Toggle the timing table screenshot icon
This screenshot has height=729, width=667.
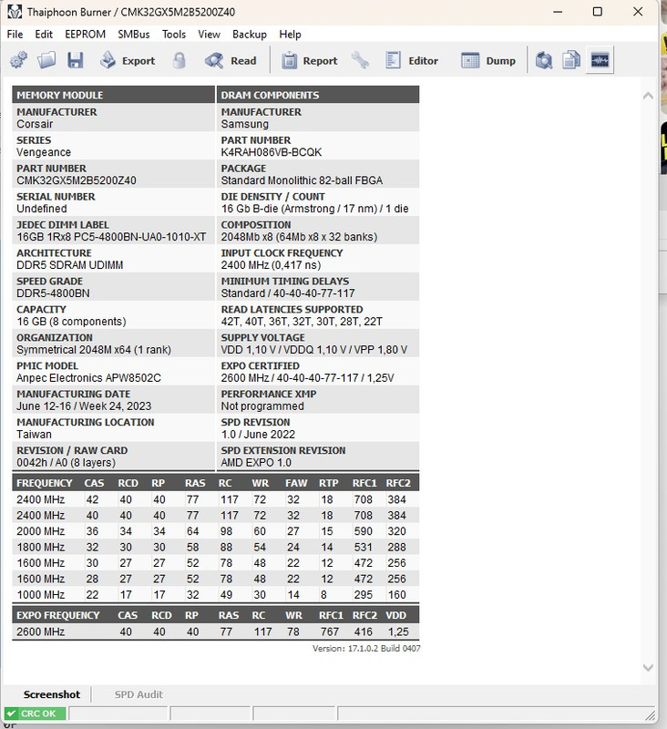tap(600, 60)
